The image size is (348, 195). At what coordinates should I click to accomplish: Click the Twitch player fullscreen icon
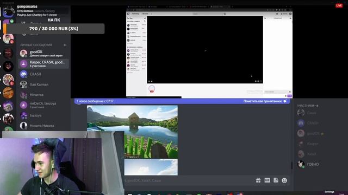pos(261,81)
